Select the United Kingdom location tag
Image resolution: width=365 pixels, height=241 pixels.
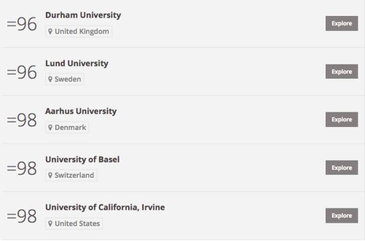pos(79,31)
